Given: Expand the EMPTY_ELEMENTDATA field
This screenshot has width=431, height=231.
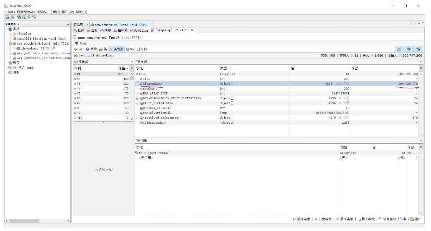Looking at the screenshot, I should click(x=137, y=103).
